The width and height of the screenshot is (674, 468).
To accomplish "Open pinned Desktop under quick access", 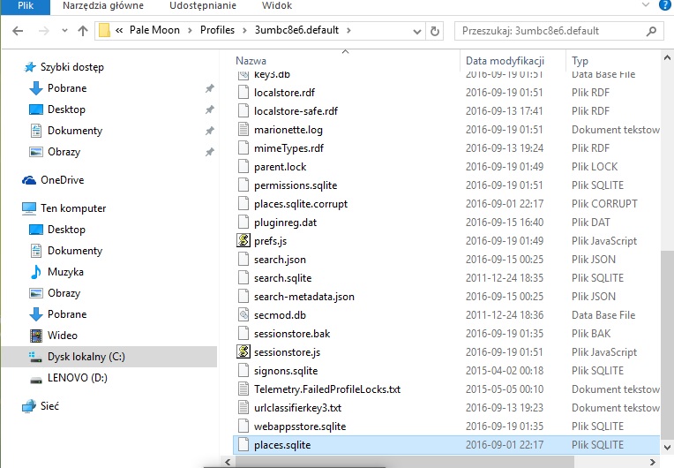I will (66, 109).
